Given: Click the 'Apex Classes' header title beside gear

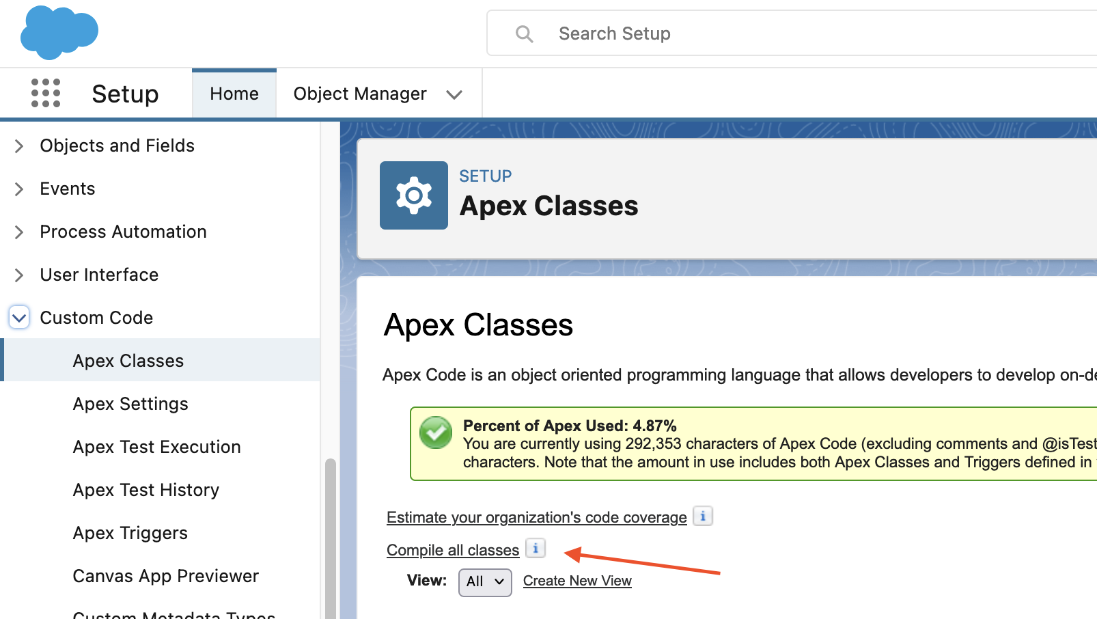Looking at the screenshot, I should tap(549, 206).
